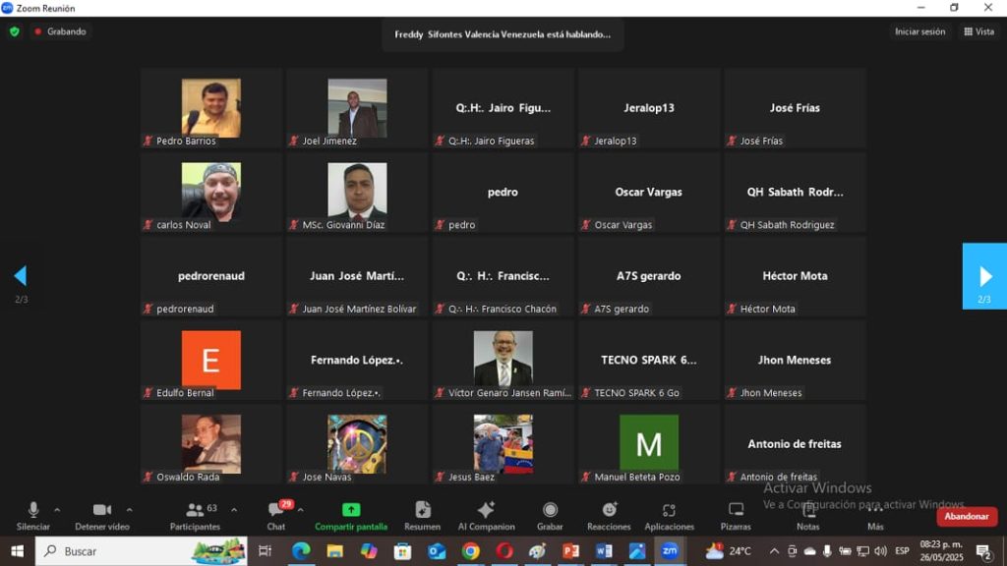
Task: Go to next participants page arrow
Action: tap(984, 276)
